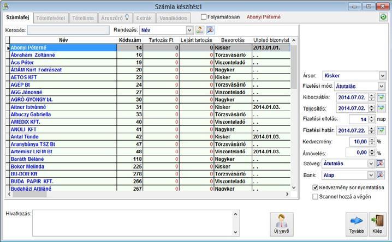Click the app icon in title bar
Image resolution: width=392 pixels, height=242 pixels.
[x=5, y=6]
